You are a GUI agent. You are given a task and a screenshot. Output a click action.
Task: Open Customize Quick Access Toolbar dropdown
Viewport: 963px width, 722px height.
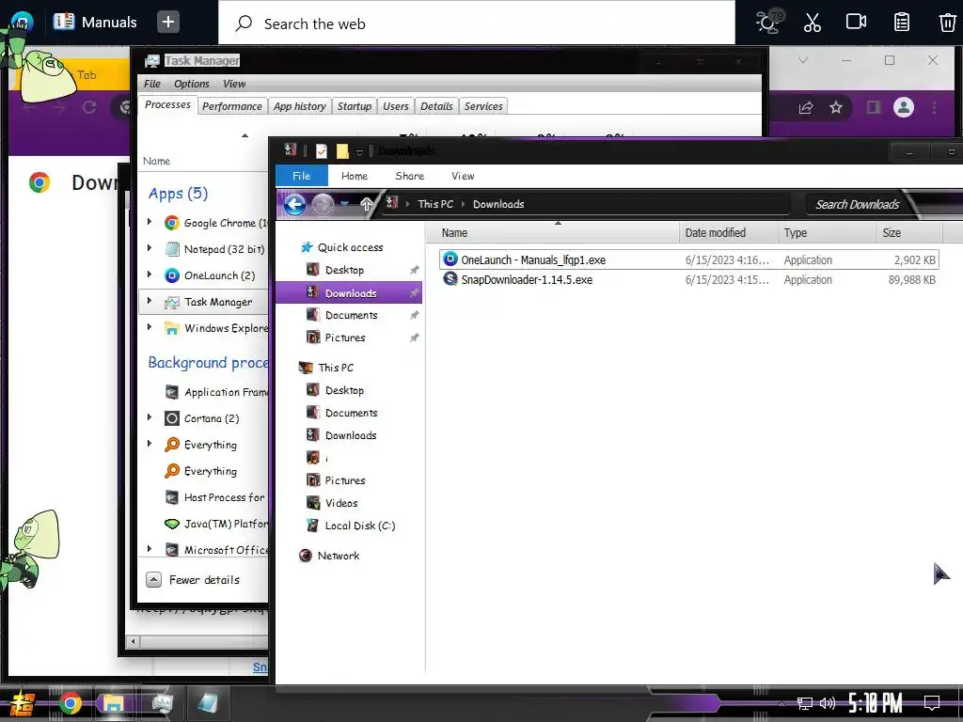coord(360,151)
